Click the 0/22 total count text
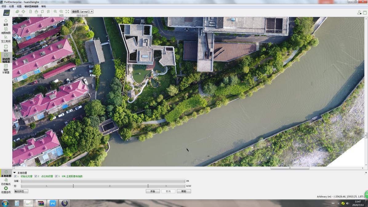The image size is (368, 207). pyautogui.click(x=189, y=186)
